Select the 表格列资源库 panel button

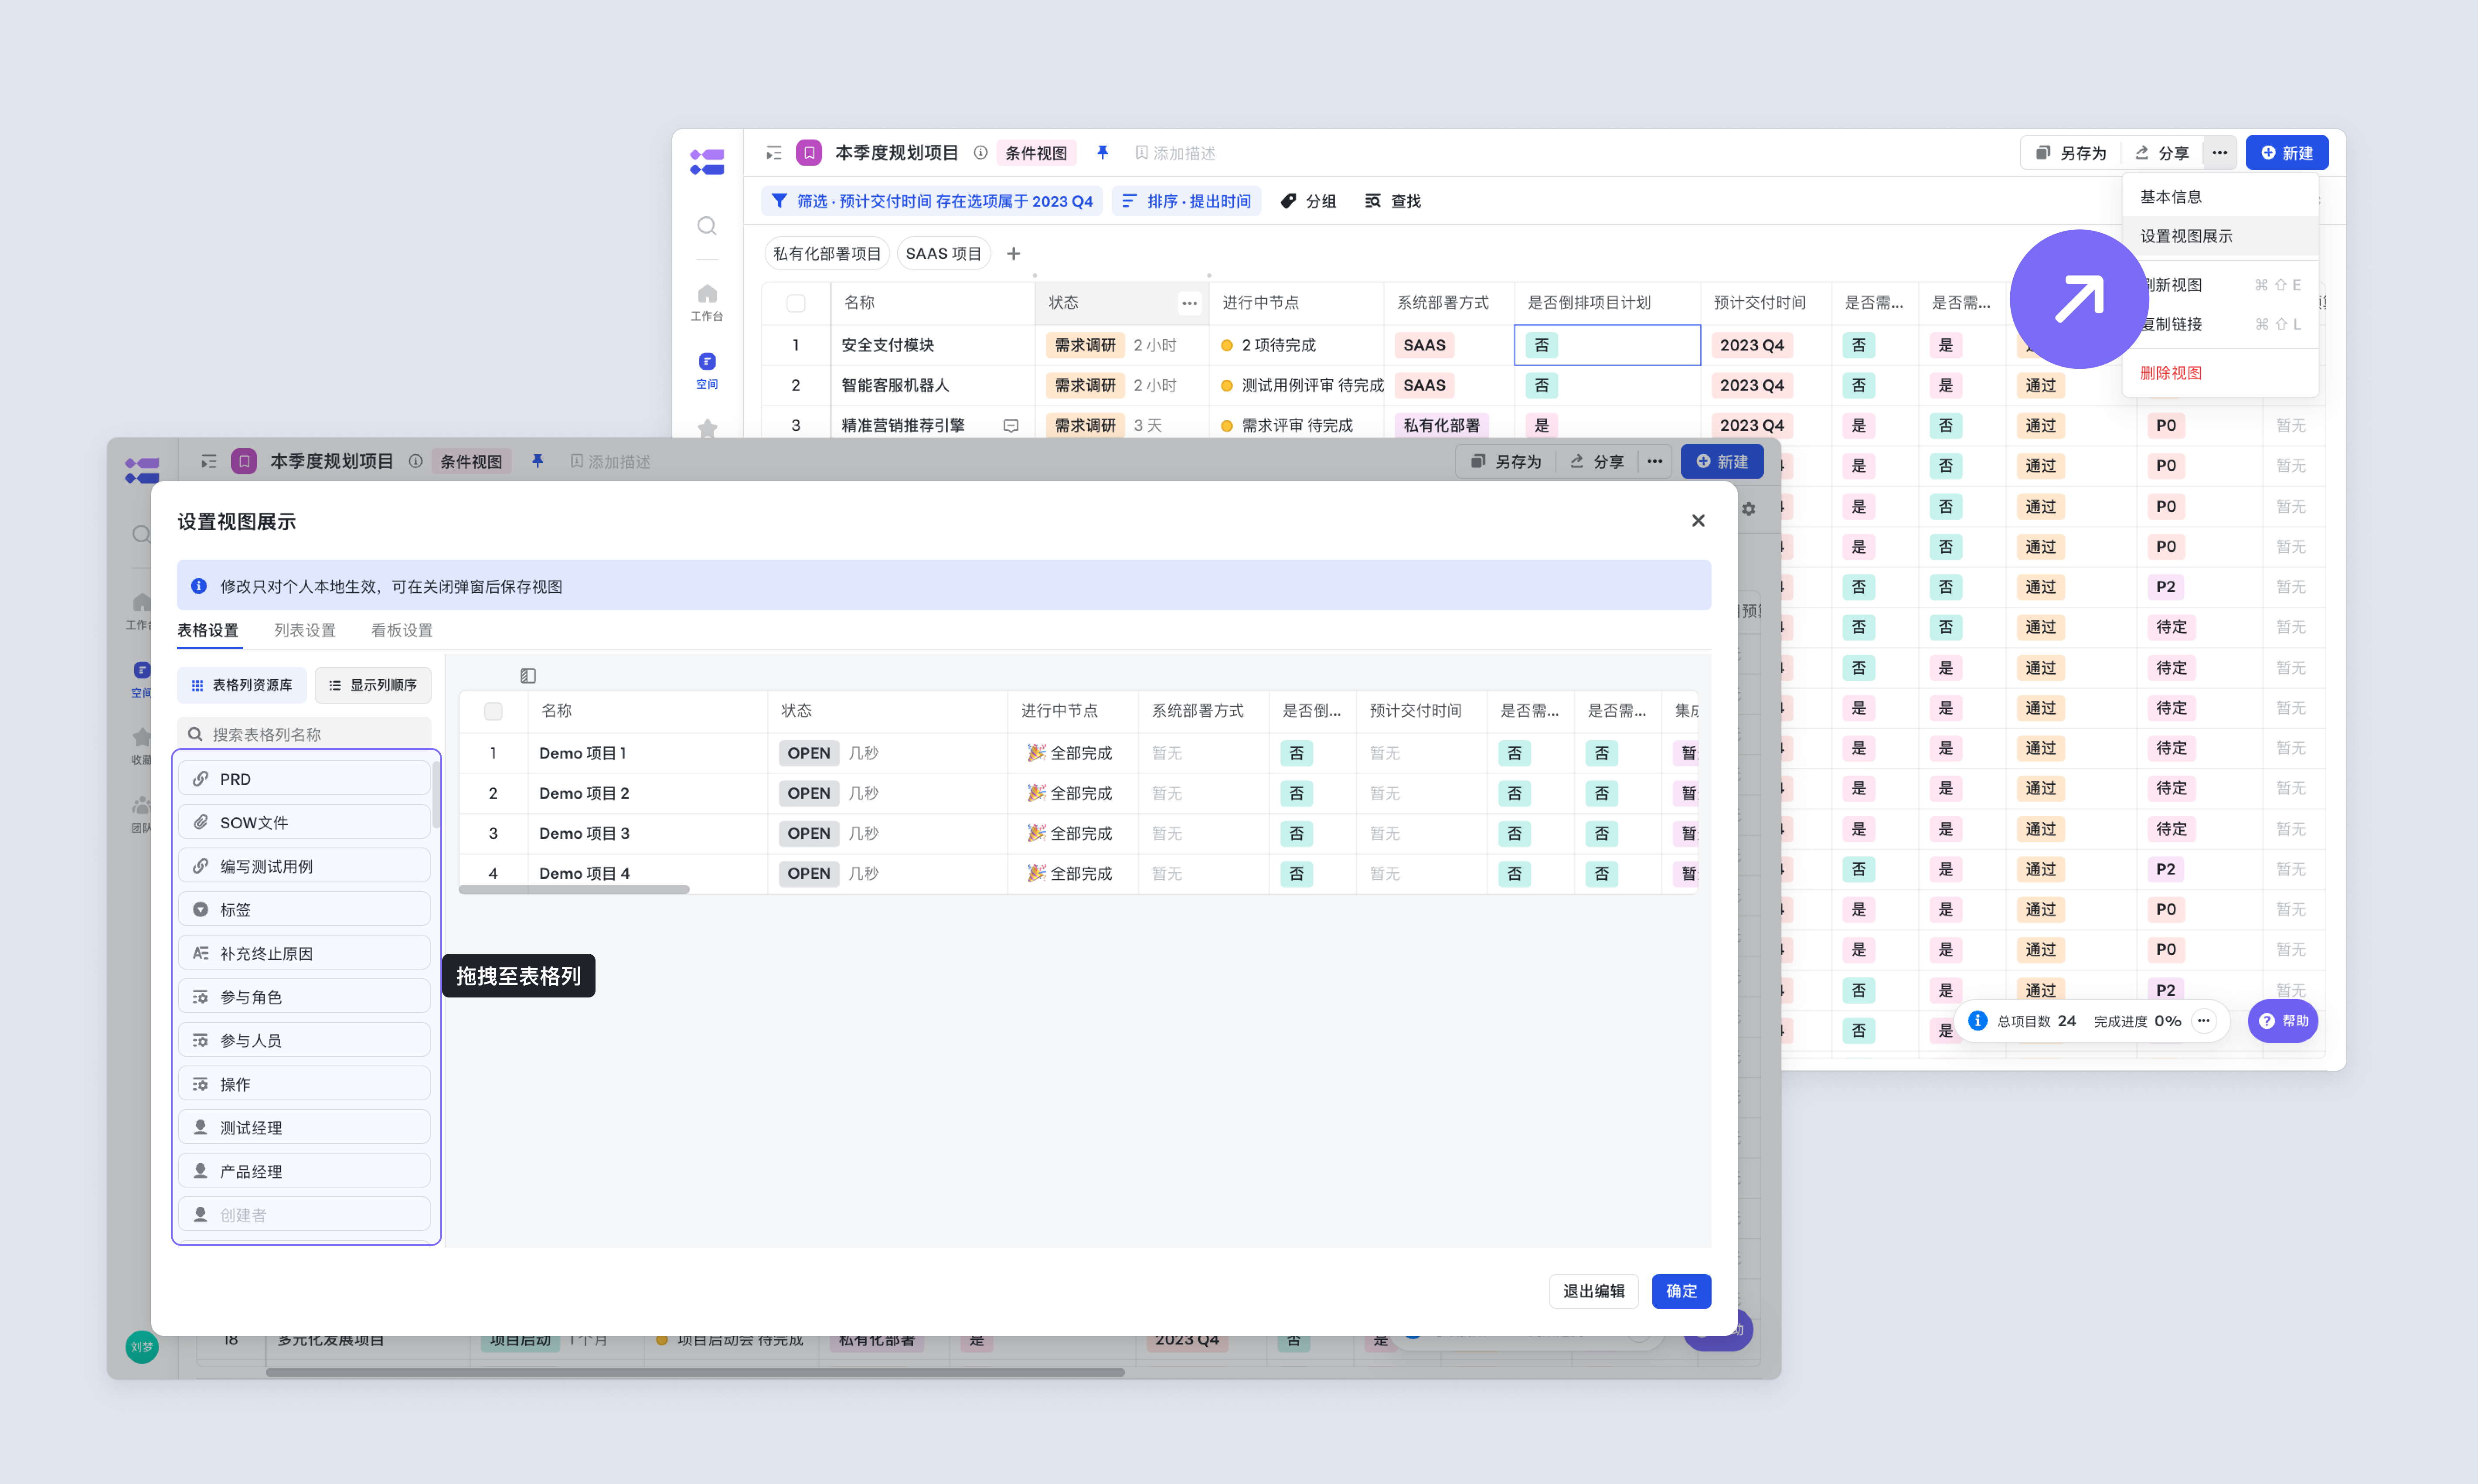(x=242, y=685)
